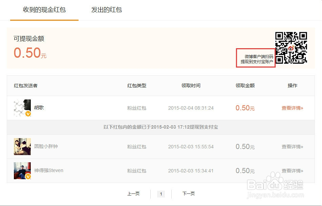Click the large 0.50元 withdrawable balance
The image size is (322, 206).
point(30,53)
